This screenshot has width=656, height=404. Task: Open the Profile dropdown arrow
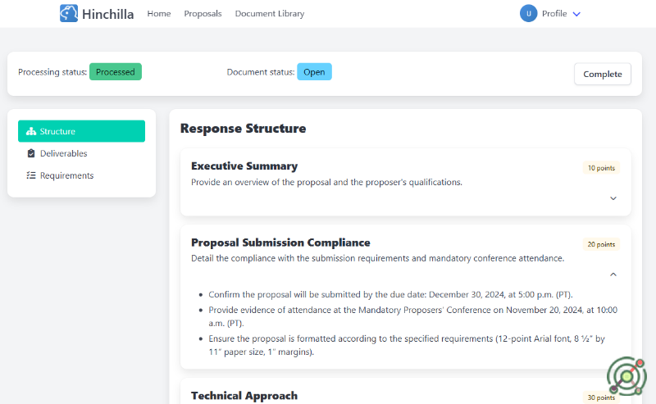click(576, 14)
